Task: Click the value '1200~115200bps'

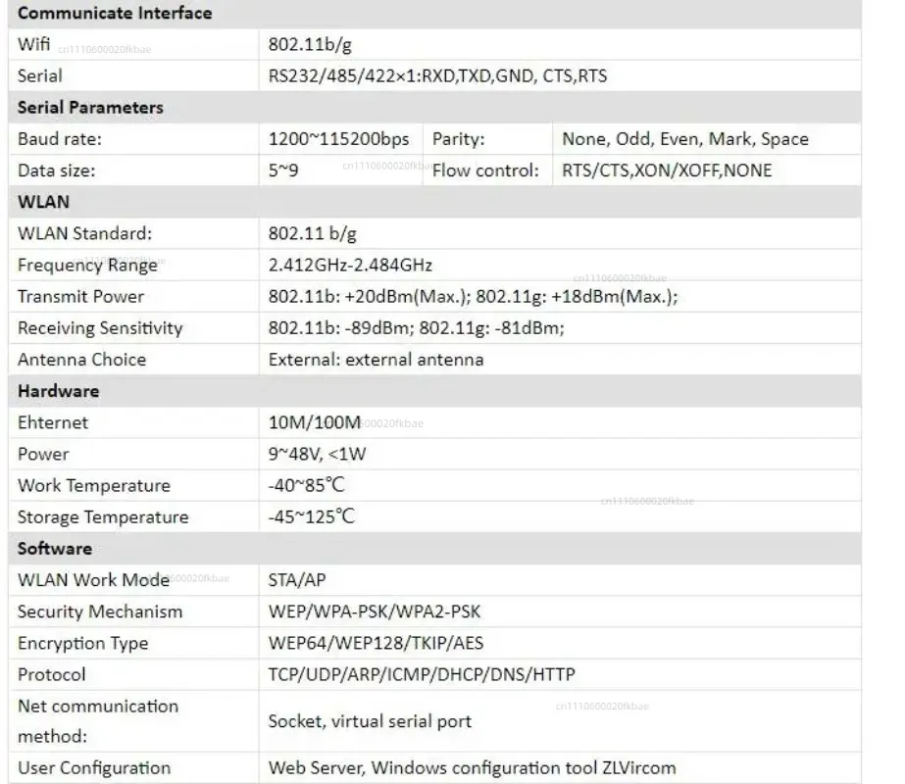Action: pyautogui.click(x=339, y=139)
